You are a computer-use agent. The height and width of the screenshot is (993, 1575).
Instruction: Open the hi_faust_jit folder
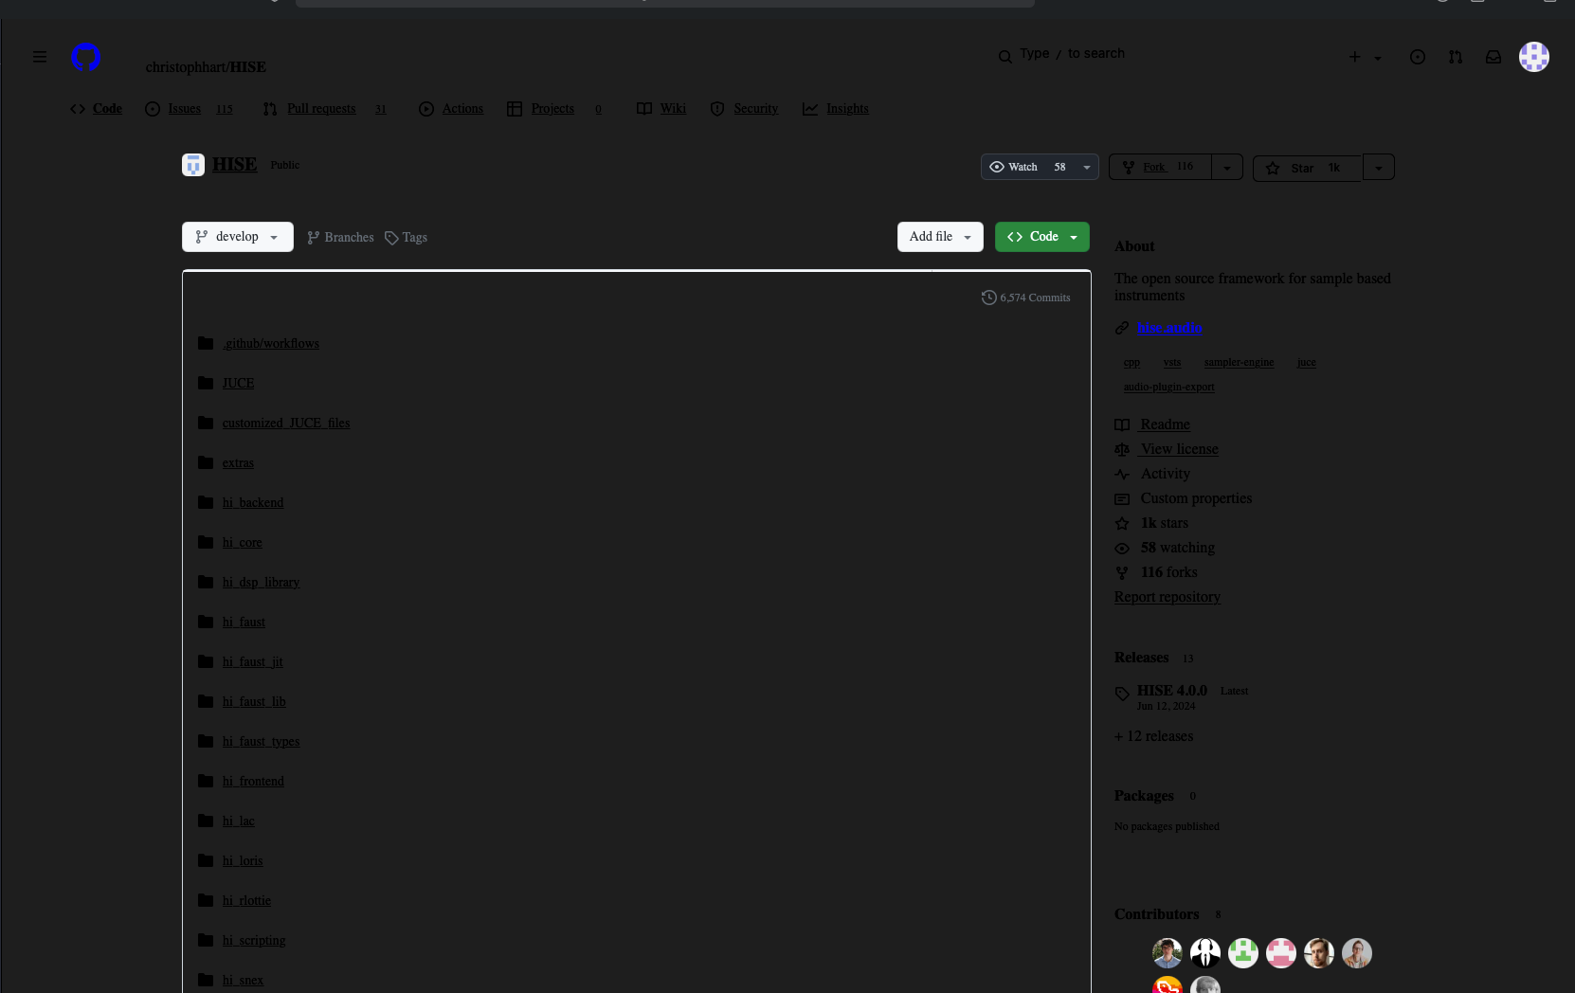point(253,661)
